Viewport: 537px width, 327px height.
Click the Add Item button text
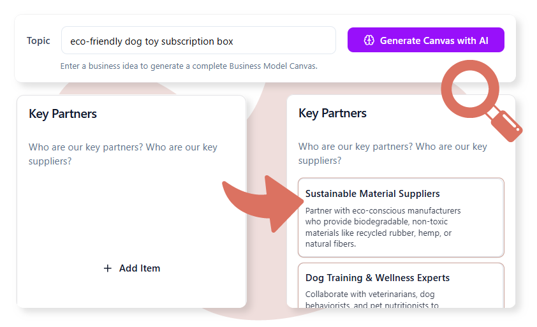pos(140,268)
